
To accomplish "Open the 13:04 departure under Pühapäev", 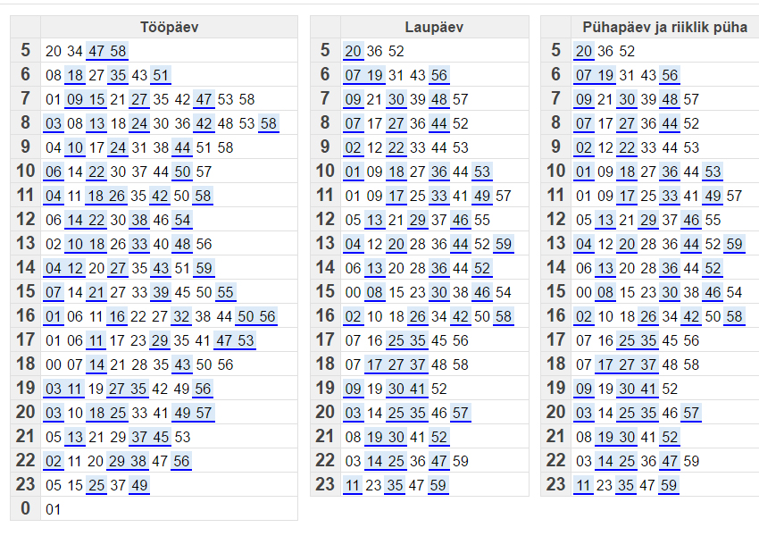I will pos(584,244).
